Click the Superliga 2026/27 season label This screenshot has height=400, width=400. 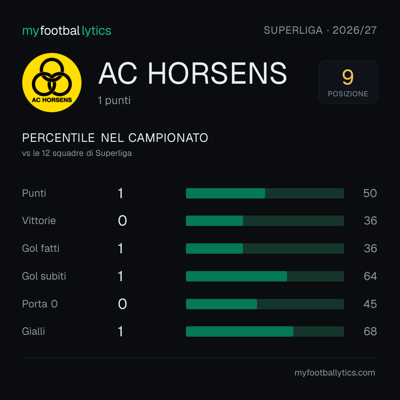[320, 30]
